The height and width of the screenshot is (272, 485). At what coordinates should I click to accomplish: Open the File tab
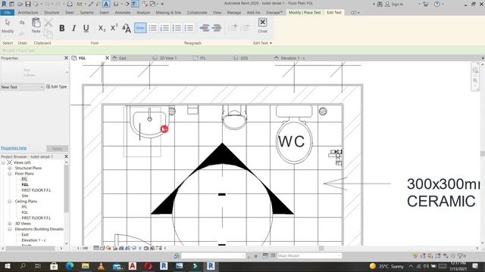pos(8,13)
